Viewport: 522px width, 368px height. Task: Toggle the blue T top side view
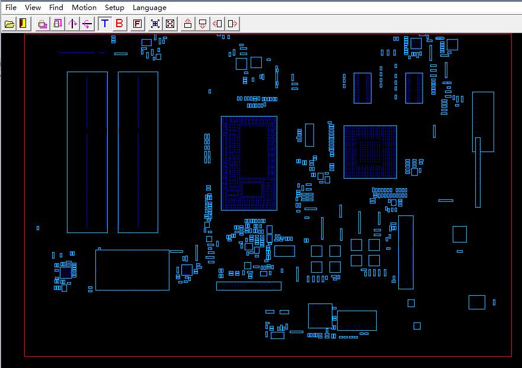click(x=105, y=24)
